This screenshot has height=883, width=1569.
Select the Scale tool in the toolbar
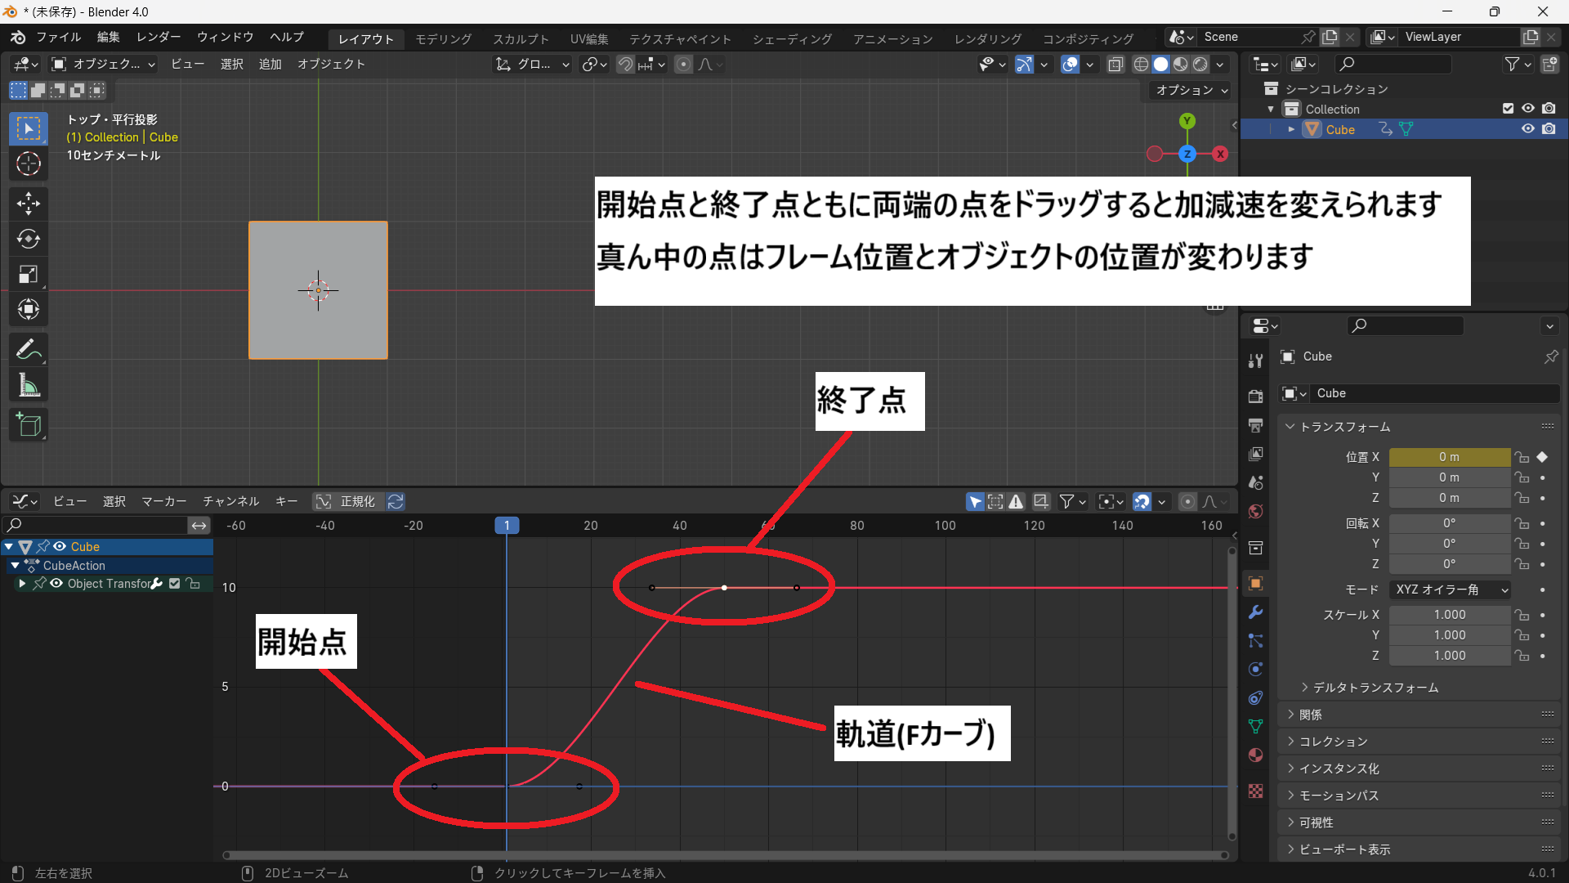point(29,275)
